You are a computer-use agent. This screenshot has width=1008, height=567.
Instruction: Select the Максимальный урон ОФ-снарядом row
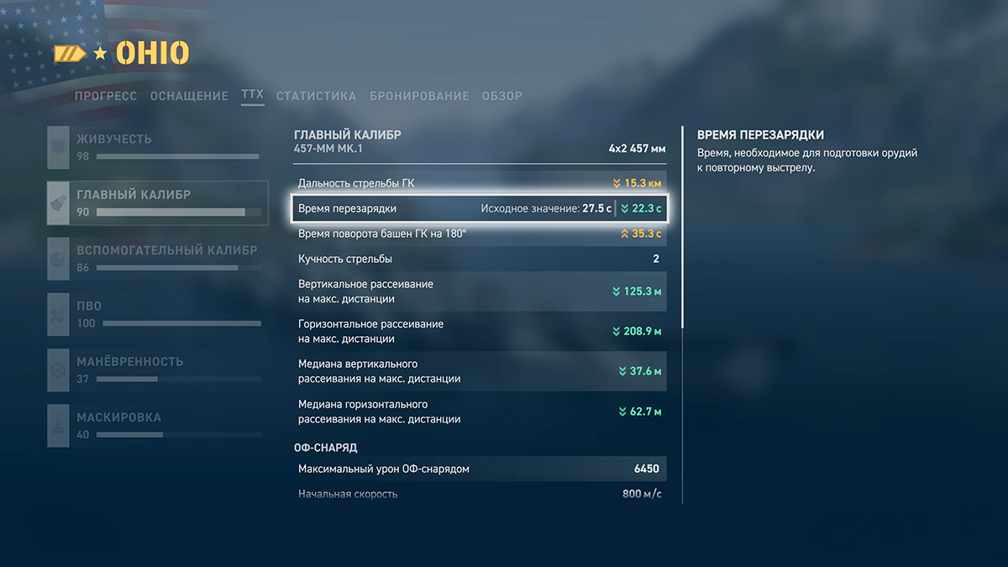(x=480, y=469)
